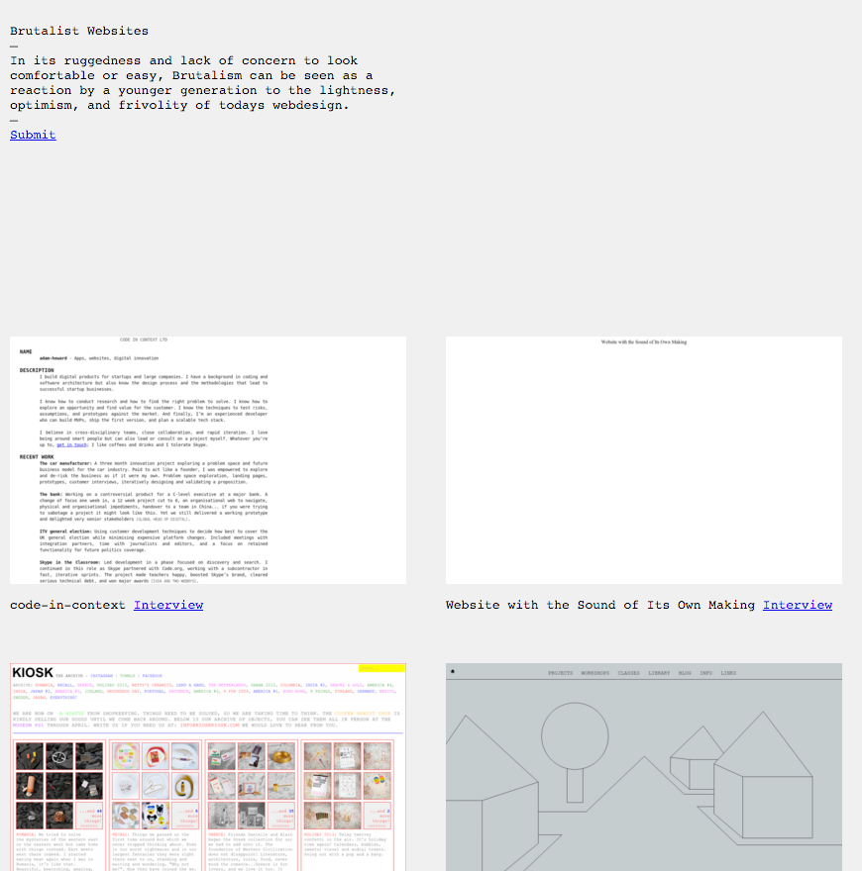This screenshot has height=871, width=862.
Task: Click LINKS in the grey preview's nav
Action: point(728,673)
